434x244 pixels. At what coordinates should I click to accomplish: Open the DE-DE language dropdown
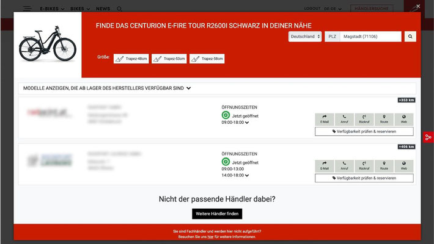click(333, 9)
